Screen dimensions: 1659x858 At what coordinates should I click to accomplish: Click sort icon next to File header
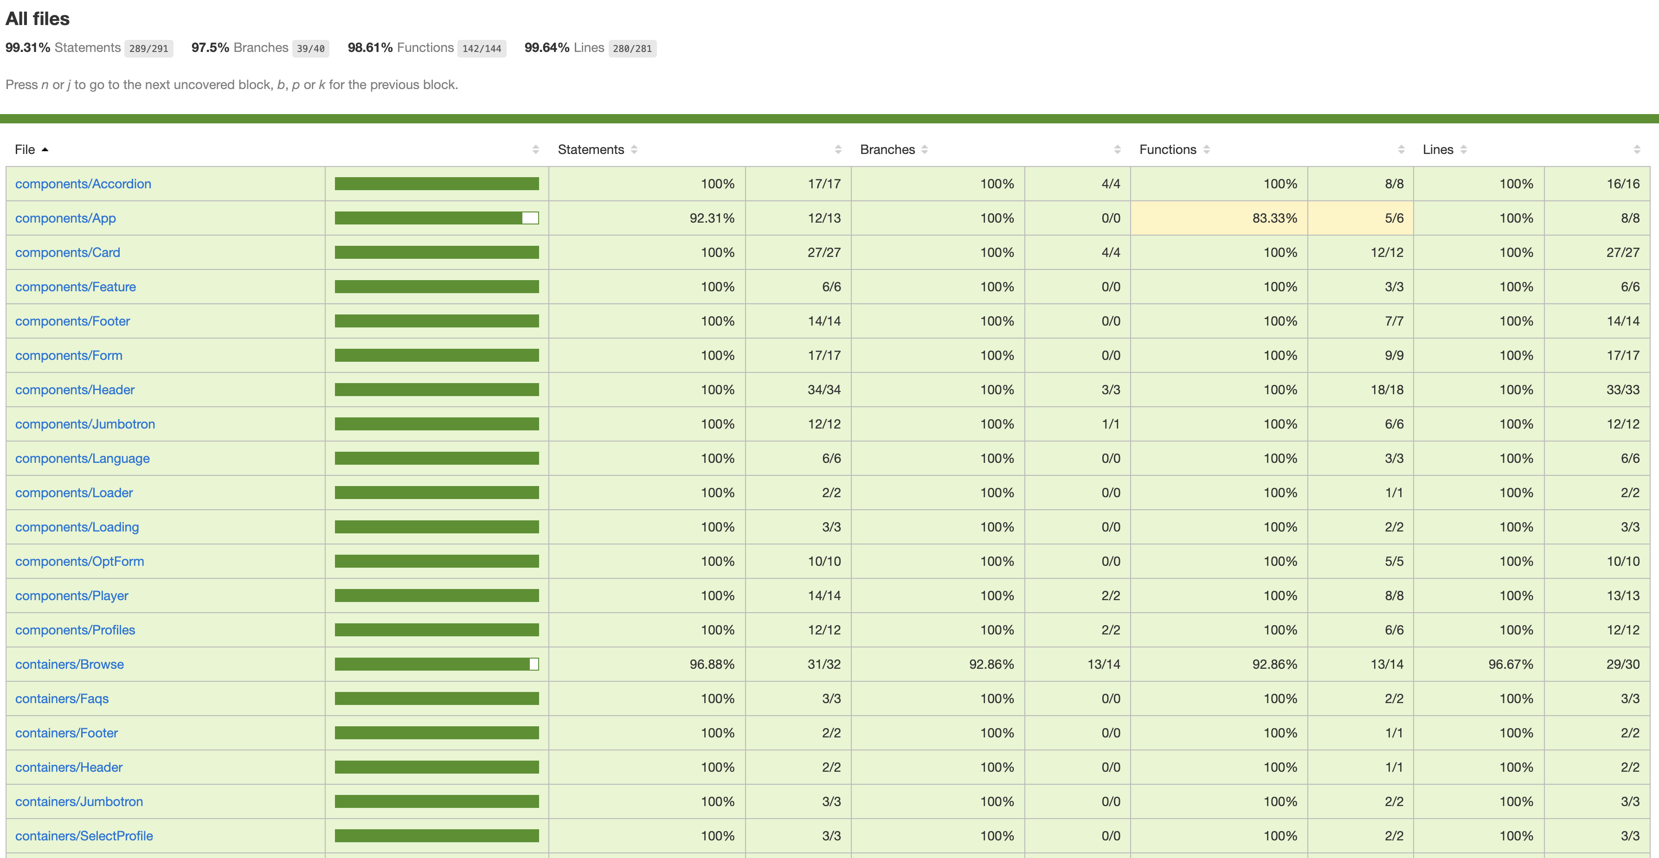pos(45,150)
